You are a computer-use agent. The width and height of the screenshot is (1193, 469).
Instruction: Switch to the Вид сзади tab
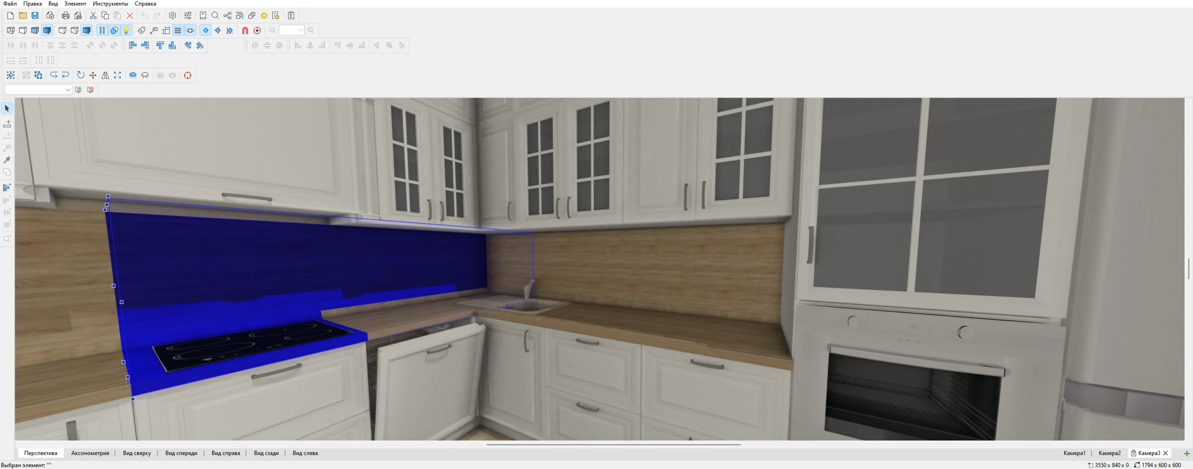(x=266, y=453)
